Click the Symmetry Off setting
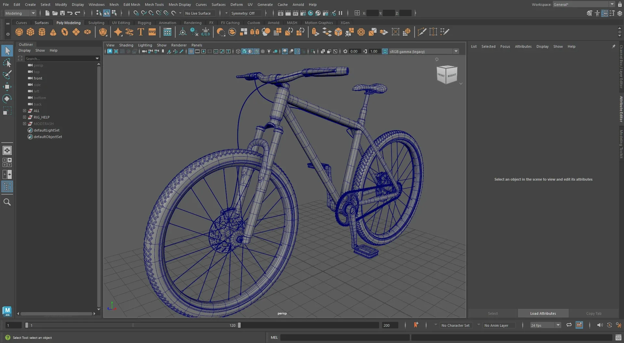Image resolution: width=624 pixels, height=343 pixels. 246,13
